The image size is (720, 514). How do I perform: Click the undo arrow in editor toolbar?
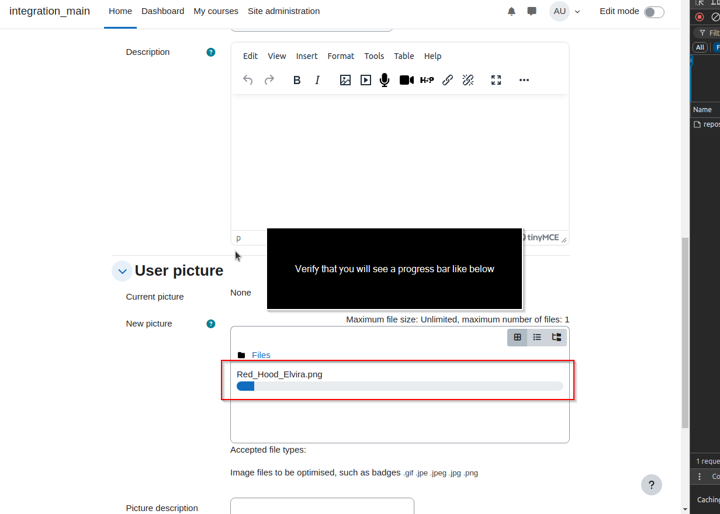pyautogui.click(x=248, y=80)
